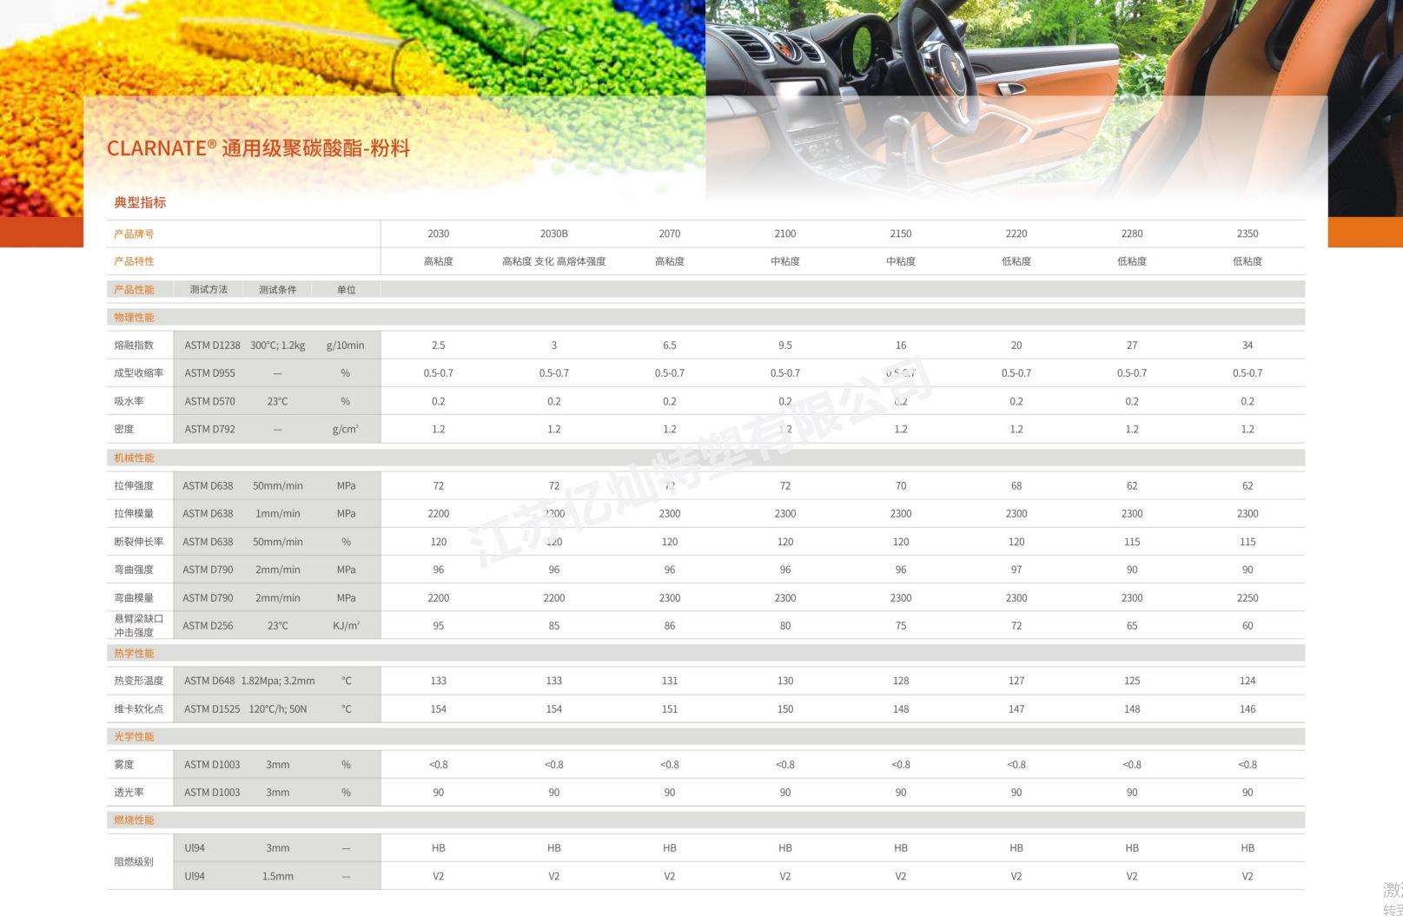The height and width of the screenshot is (922, 1403).
Task: Select the "密度" row label
Action: [124, 429]
